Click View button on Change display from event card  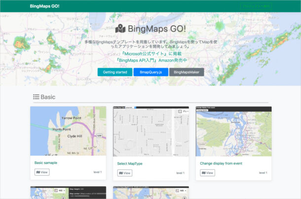pyautogui.click(x=207, y=173)
